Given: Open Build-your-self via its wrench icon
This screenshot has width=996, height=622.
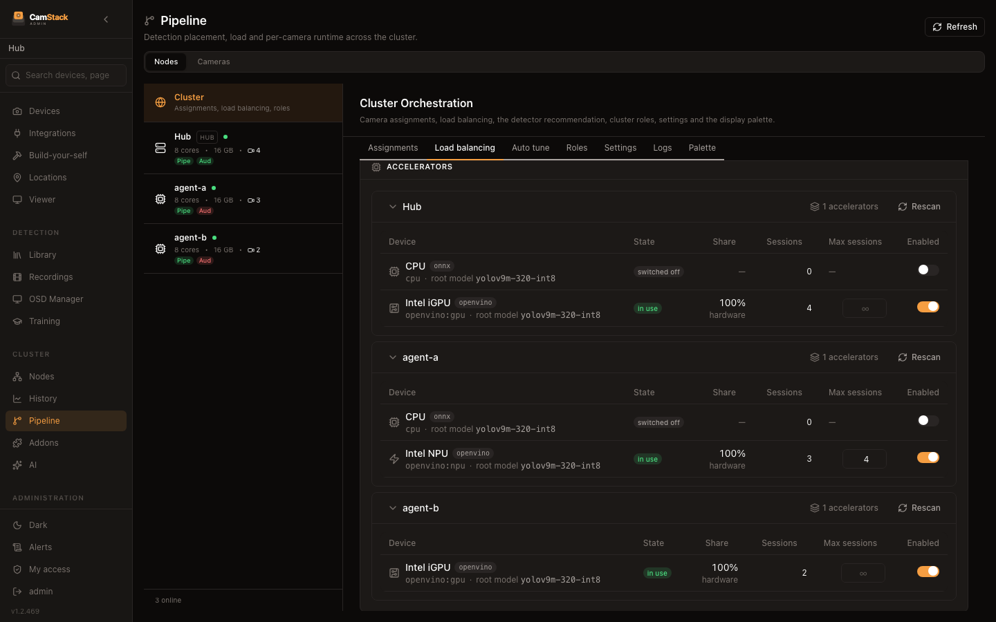Looking at the screenshot, I should pos(17,155).
